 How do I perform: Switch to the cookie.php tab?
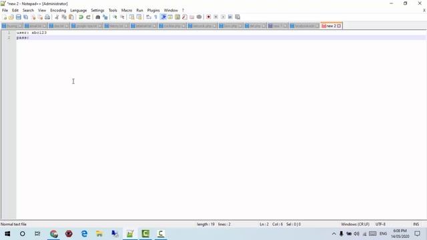click(172, 26)
